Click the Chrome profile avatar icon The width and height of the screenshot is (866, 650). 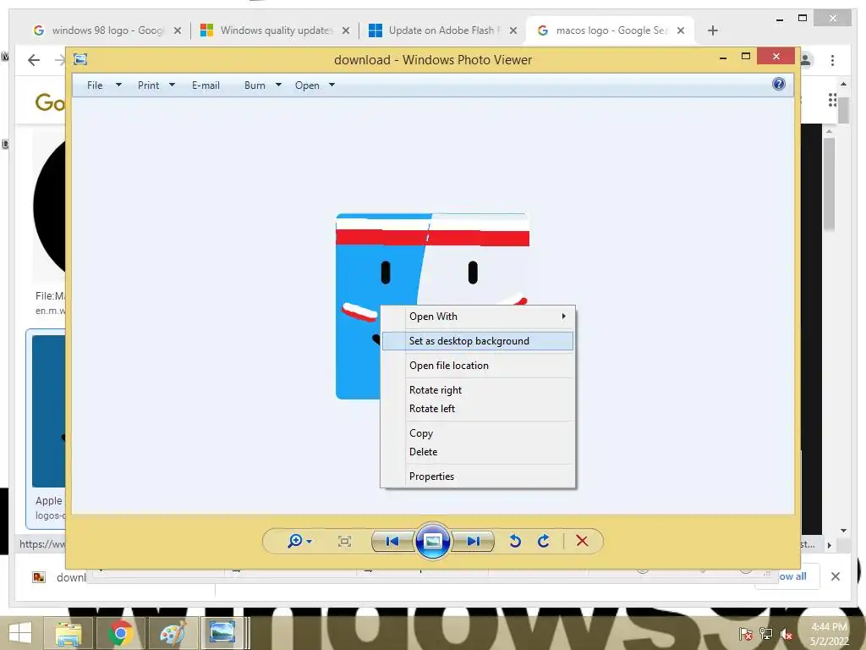click(806, 60)
